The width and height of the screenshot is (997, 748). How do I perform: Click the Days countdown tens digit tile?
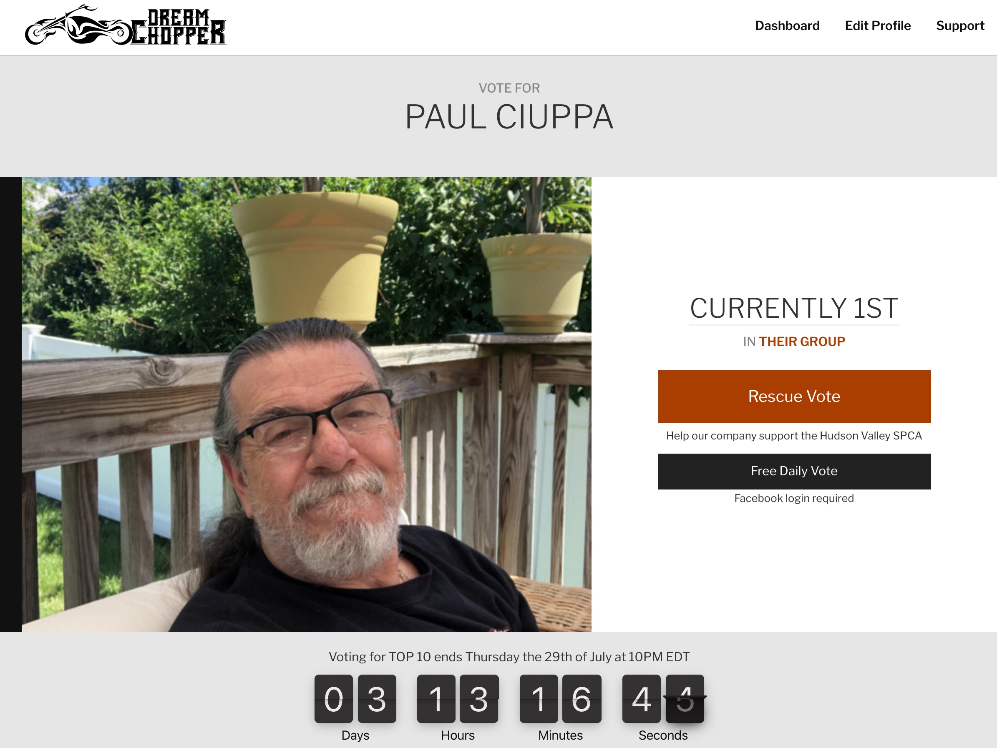[x=334, y=698]
